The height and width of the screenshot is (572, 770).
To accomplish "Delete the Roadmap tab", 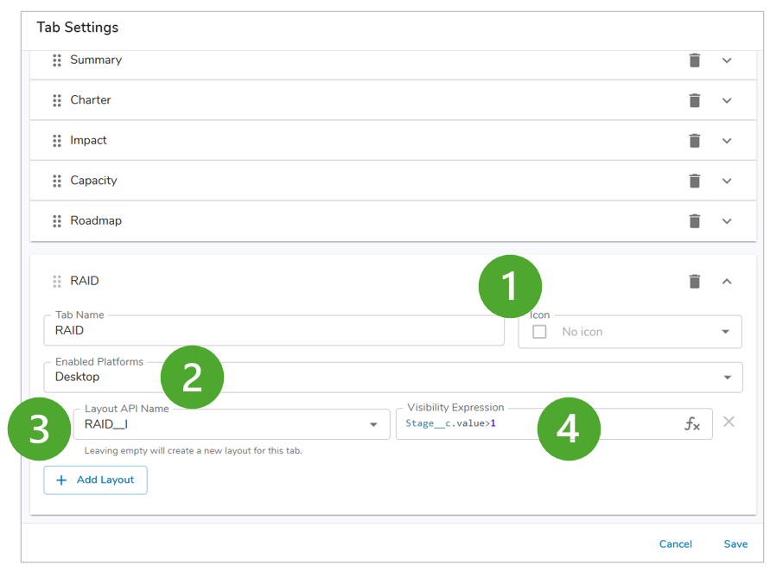I will click(x=694, y=221).
